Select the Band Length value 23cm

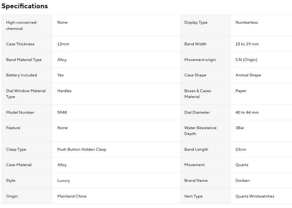(x=241, y=149)
